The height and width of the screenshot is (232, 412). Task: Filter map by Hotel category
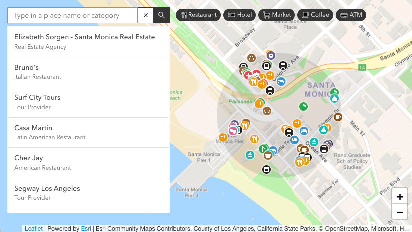pyautogui.click(x=239, y=15)
